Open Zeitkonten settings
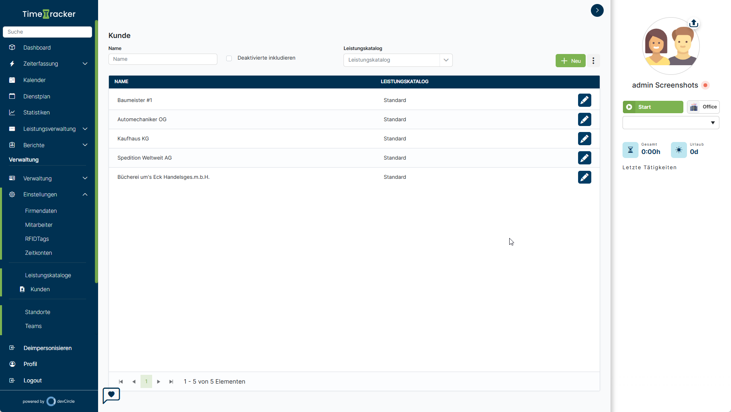731x412 pixels. (x=38, y=253)
